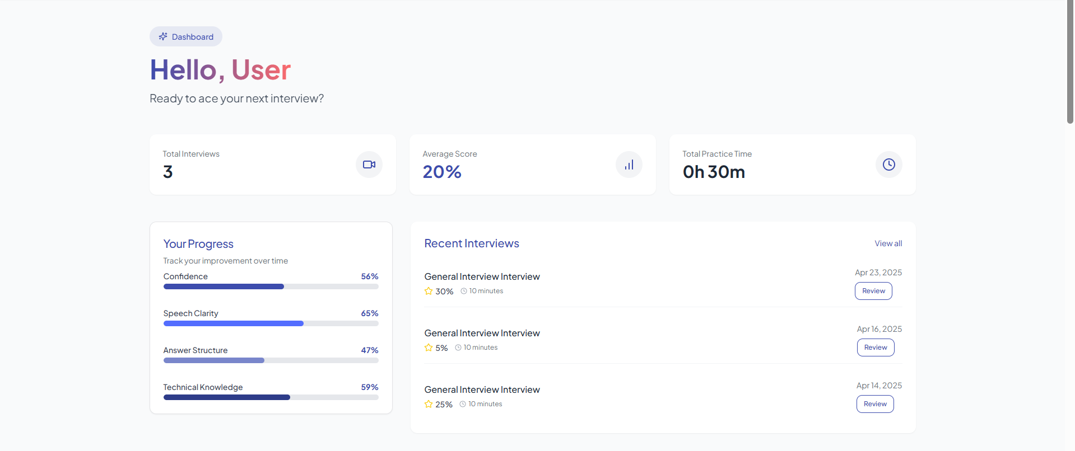Click the clock icon for Total Practice Time
Image resolution: width=1075 pixels, height=451 pixels.
tap(888, 165)
